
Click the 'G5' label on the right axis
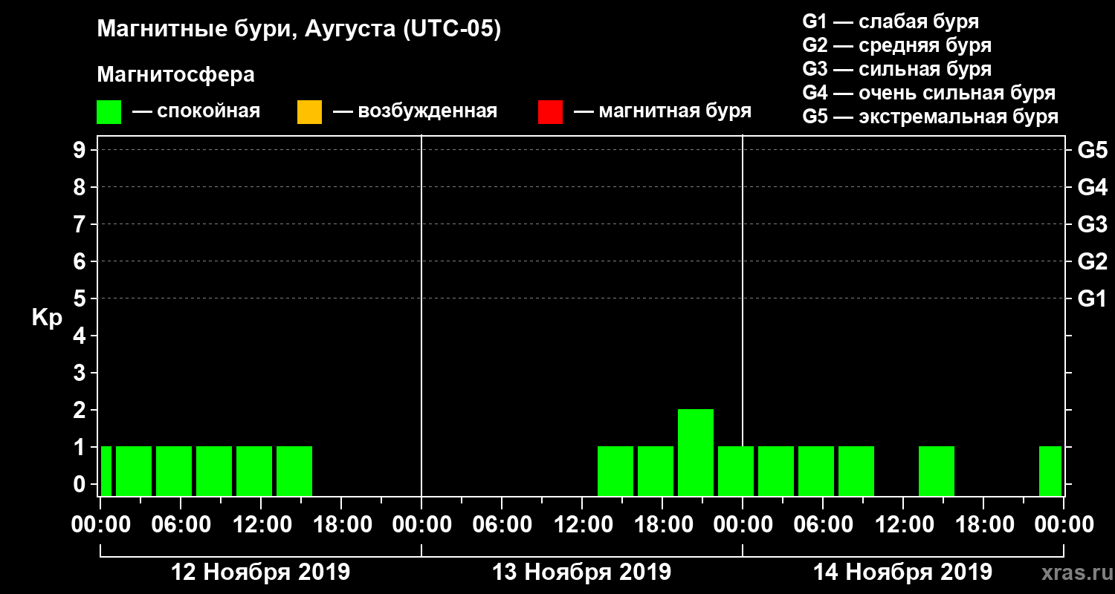click(1092, 151)
